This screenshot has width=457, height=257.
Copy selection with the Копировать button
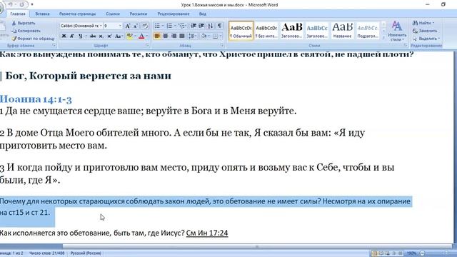[x=26, y=31]
